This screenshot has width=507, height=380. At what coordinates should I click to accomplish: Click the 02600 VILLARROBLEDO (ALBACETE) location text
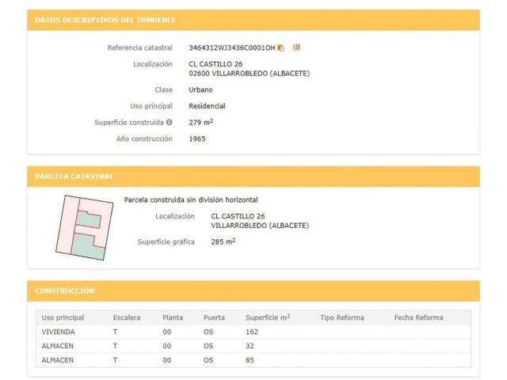tap(250, 74)
